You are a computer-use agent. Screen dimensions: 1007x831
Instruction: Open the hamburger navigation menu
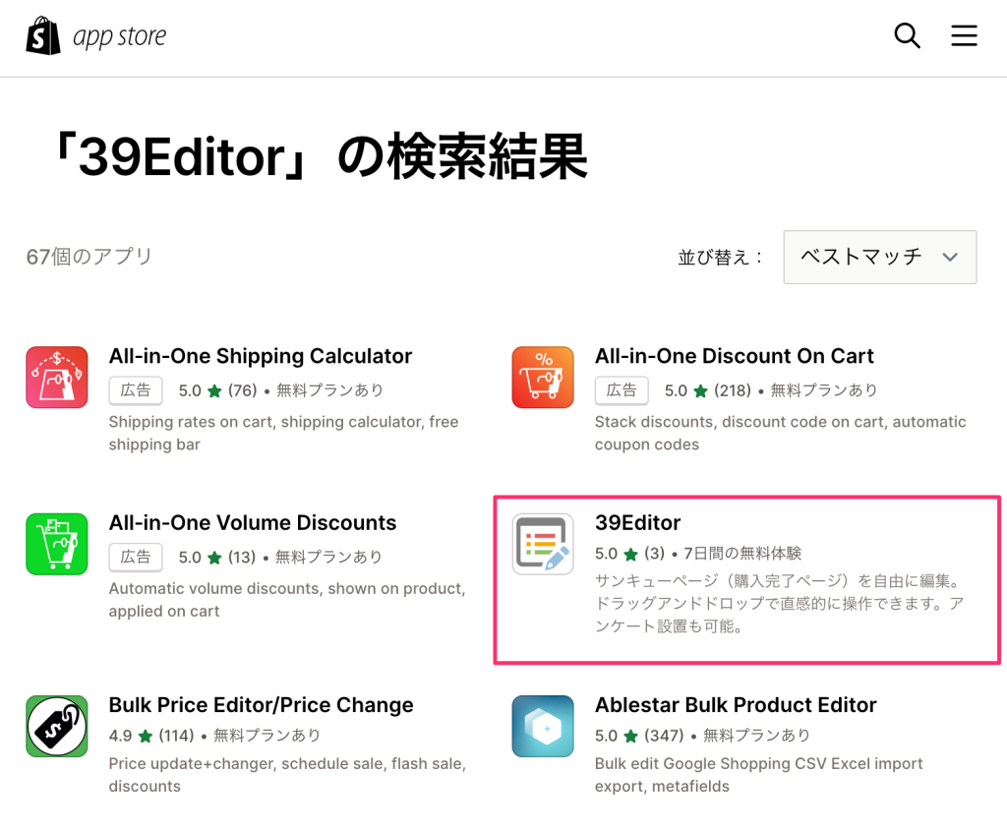pyautogui.click(x=964, y=35)
